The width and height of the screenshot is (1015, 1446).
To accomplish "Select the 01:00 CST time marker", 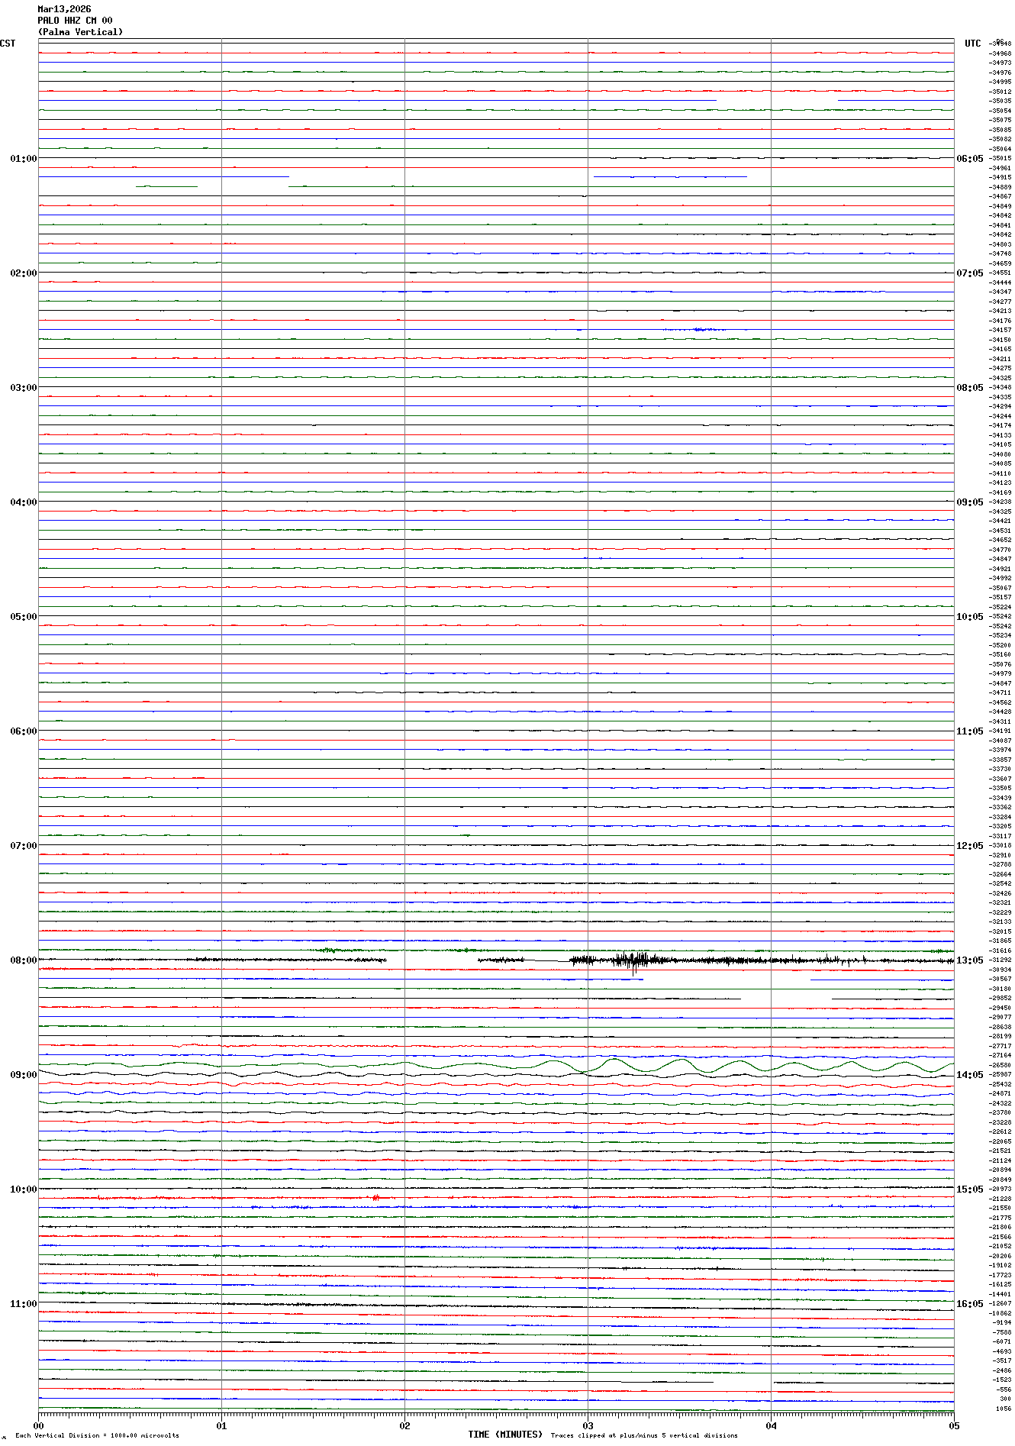I will [x=23, y=159].
